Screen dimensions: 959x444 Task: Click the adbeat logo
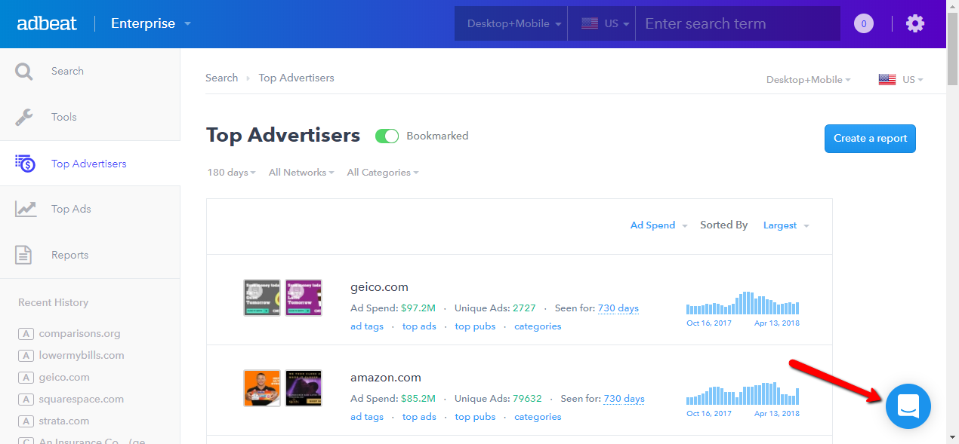pyautogui.click(x=47, y=23)
